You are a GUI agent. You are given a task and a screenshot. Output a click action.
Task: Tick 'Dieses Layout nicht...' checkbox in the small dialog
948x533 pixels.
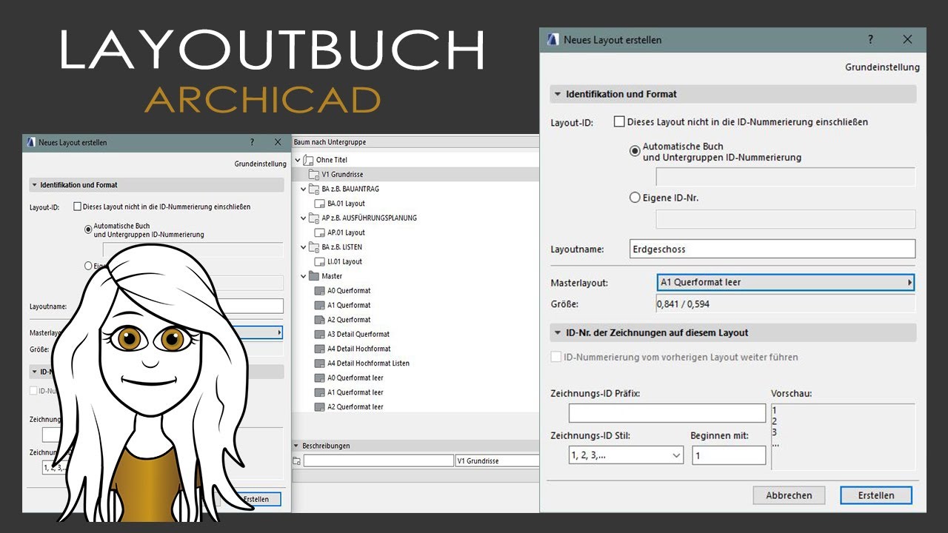(78, 207)
